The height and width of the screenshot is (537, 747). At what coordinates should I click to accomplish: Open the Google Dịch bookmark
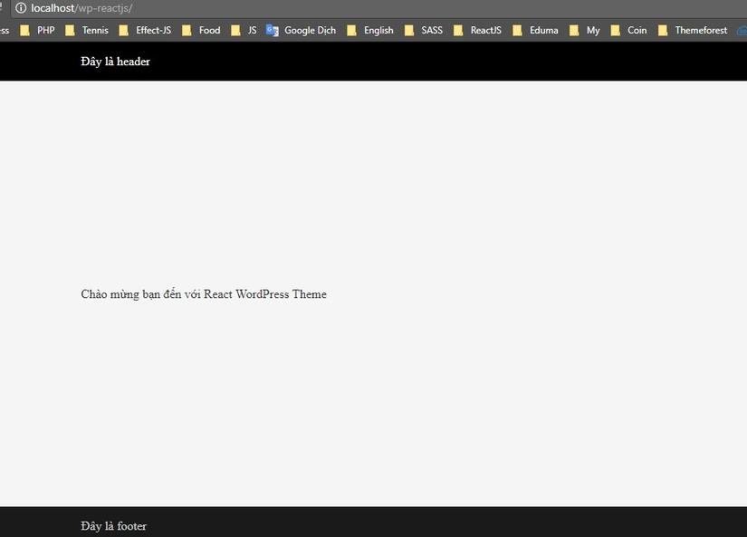302,30
